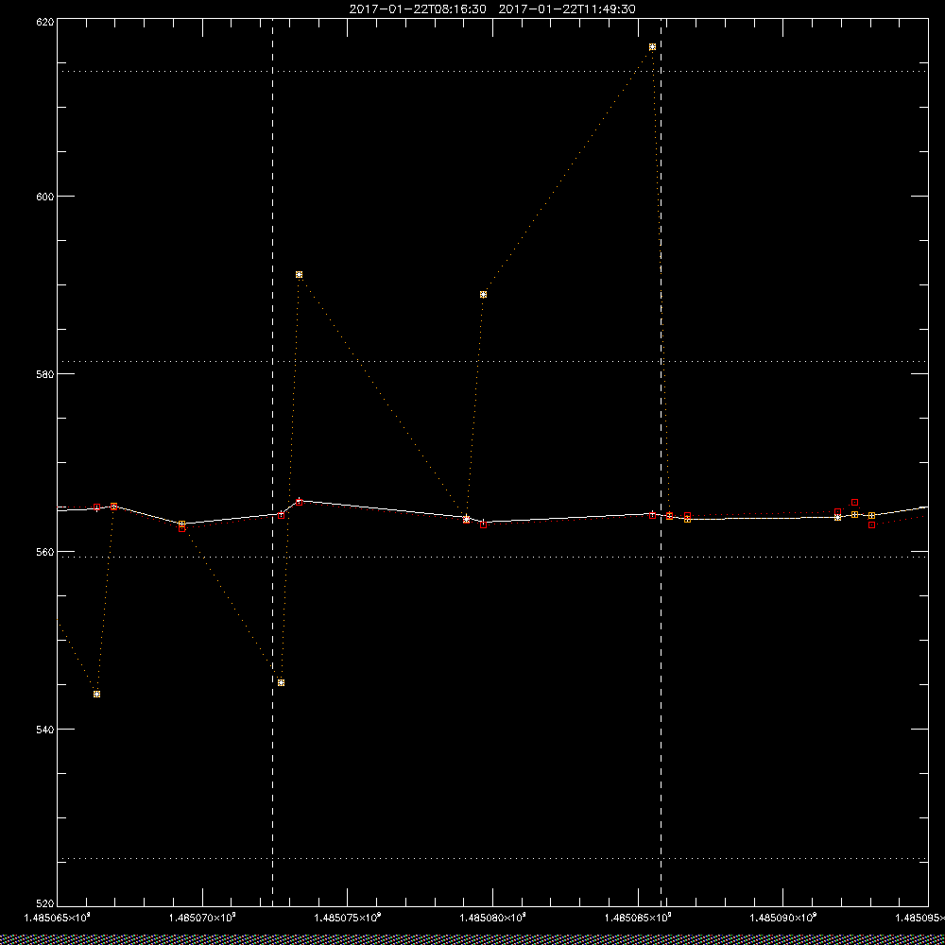Select the highest orange data point near 617
This screenshot has height=945, width=945.
click(652, 46)
